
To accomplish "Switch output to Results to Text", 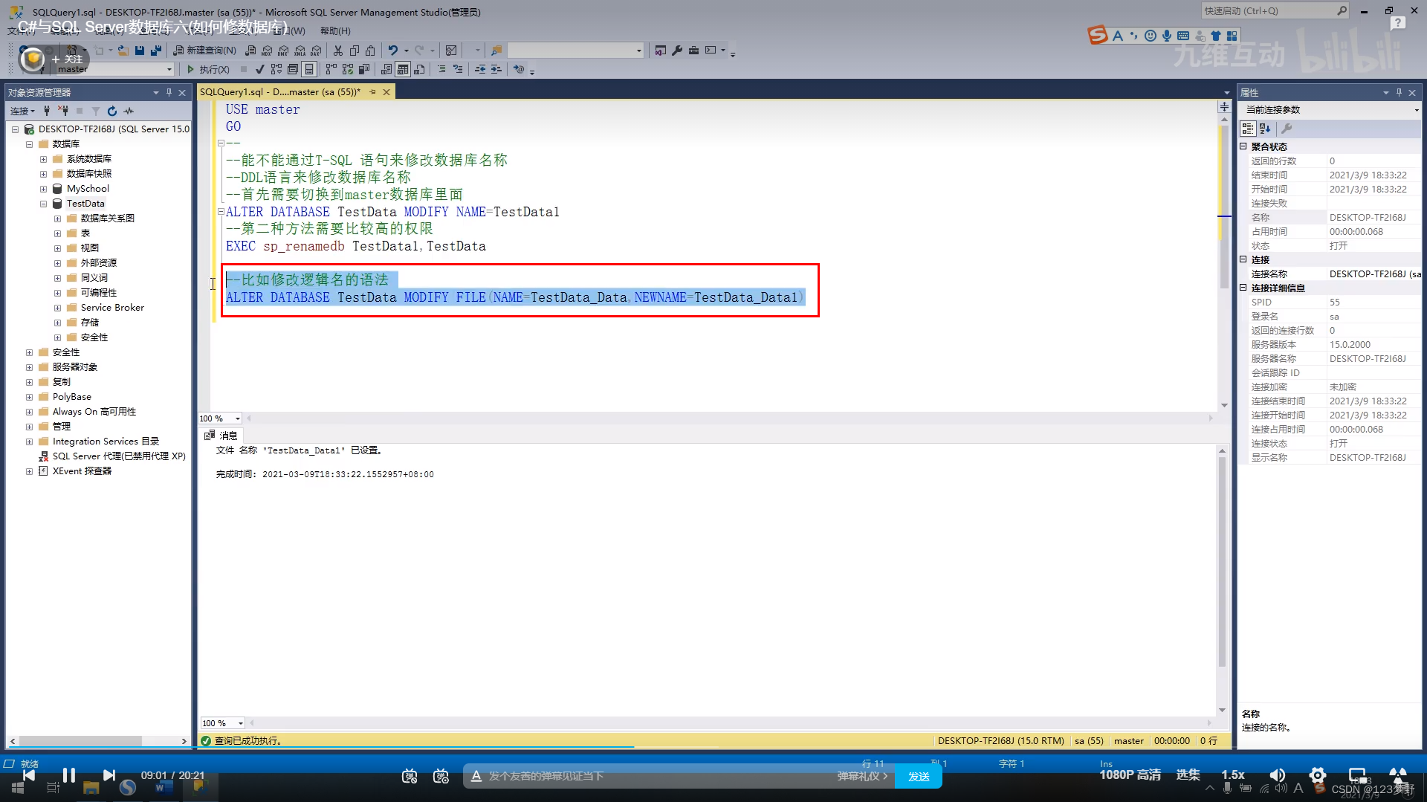I will [386, 69].
